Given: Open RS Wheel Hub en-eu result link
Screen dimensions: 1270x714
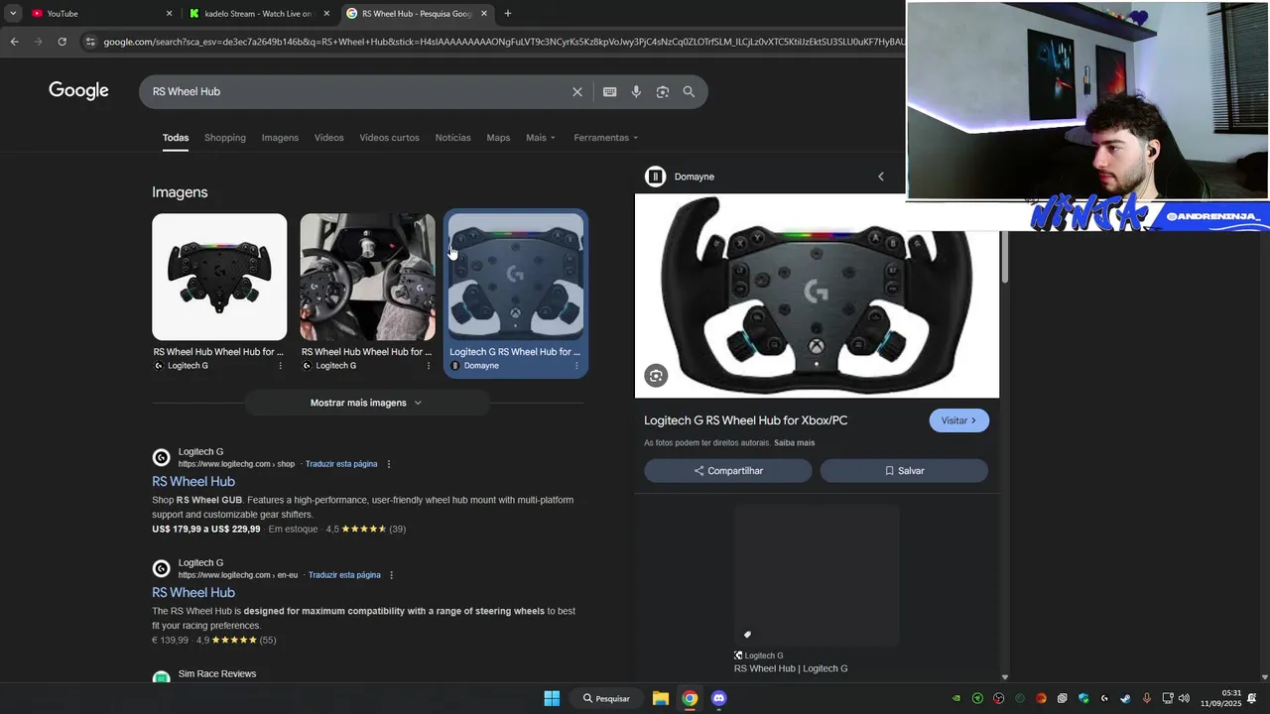Looking at the screenshot, I should (193, 593).
